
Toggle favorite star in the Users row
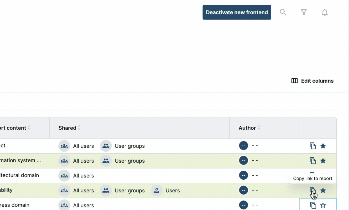(x=323, y=190)
